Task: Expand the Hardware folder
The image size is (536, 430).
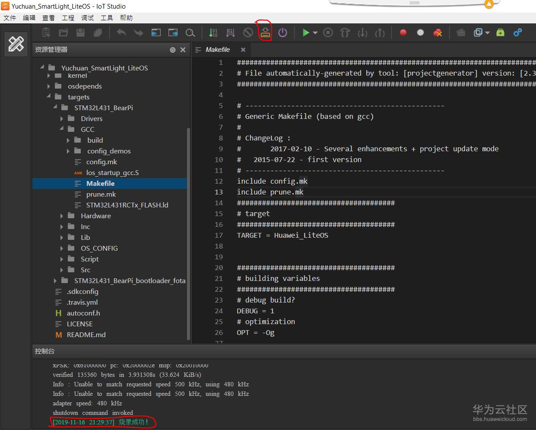Action: click(62, 216)
